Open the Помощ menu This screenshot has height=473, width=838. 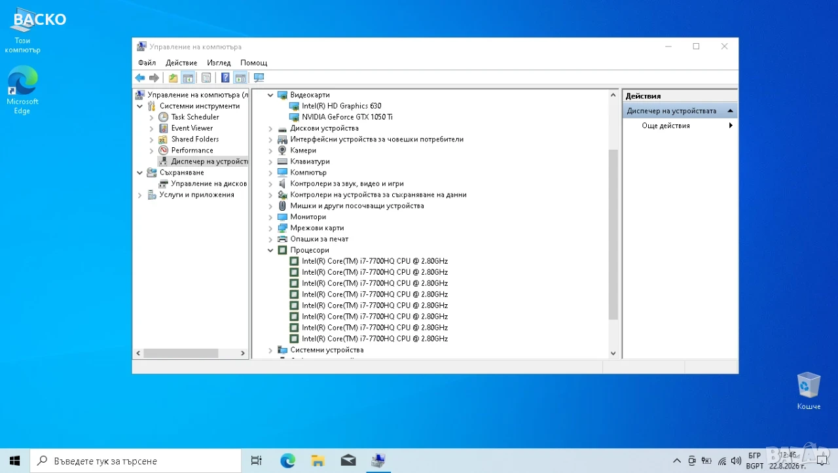point(253,63)
